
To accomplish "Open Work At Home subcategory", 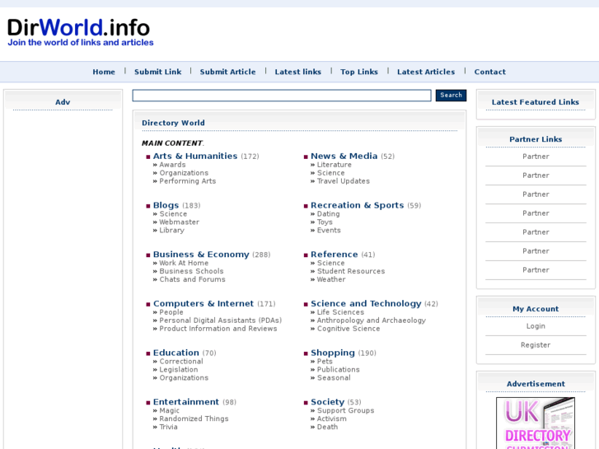I will pos(184,263).
